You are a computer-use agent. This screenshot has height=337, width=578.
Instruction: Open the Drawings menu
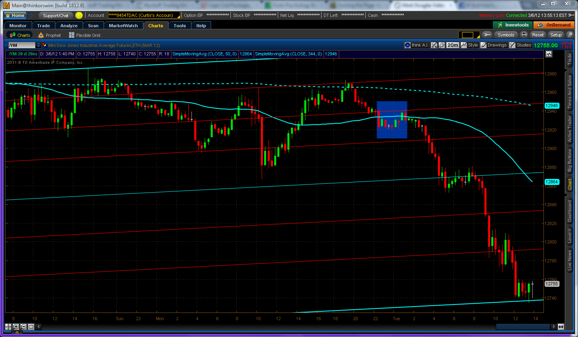tap(494, 45)
